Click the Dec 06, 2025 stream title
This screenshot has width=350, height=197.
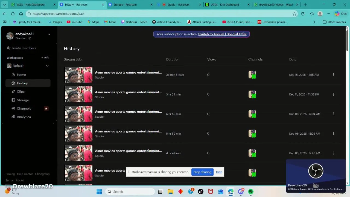coord(128,131)
